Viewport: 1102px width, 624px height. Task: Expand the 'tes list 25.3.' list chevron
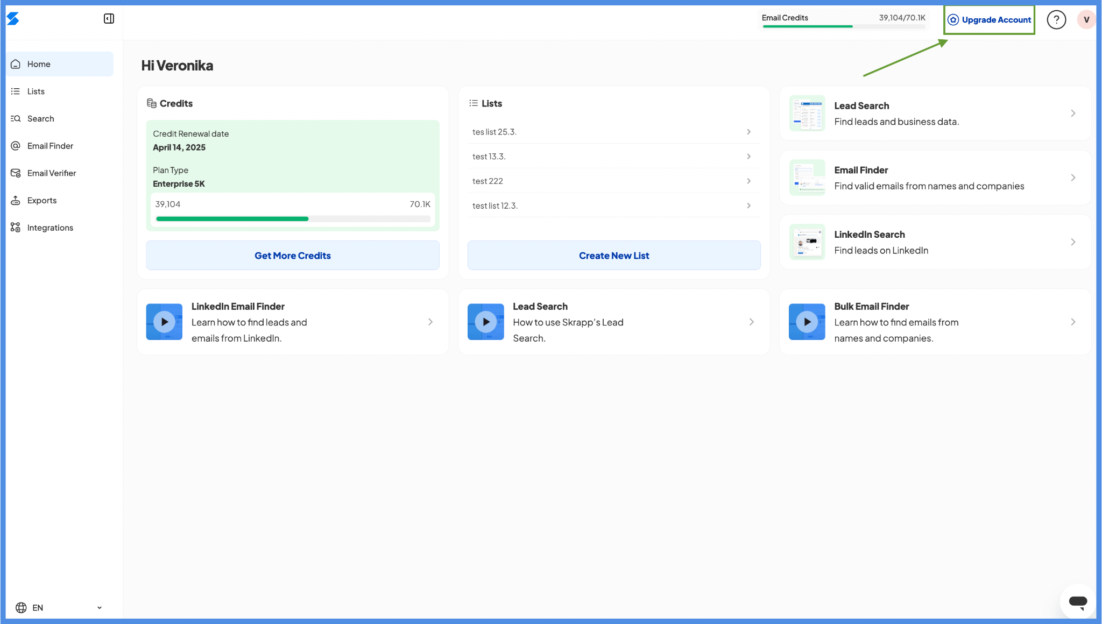tap(748, 132)
